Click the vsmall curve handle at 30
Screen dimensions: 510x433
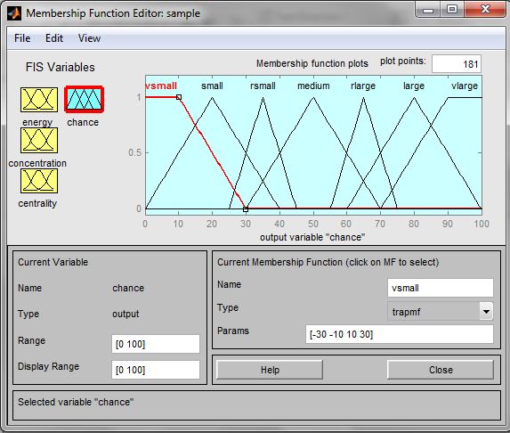tap(246, 209)
